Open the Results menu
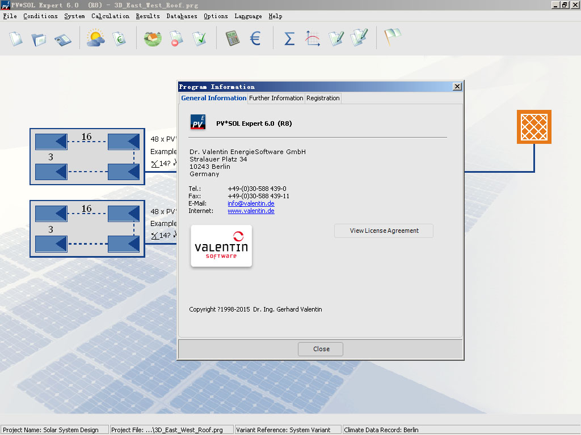The image size is (581, 435). 148,16
